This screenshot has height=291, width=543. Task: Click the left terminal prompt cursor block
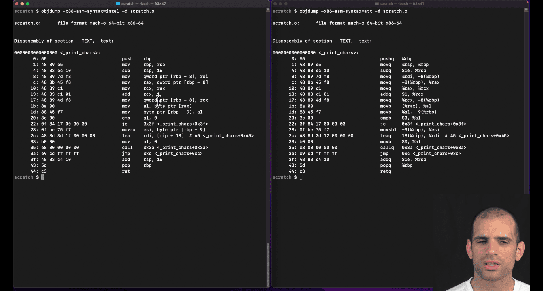coord(42,177)
